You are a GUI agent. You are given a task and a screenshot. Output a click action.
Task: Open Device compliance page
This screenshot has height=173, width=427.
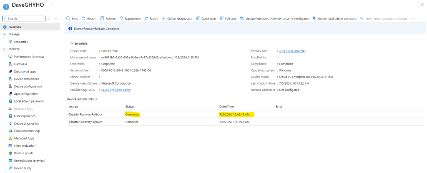coord(26,79)
